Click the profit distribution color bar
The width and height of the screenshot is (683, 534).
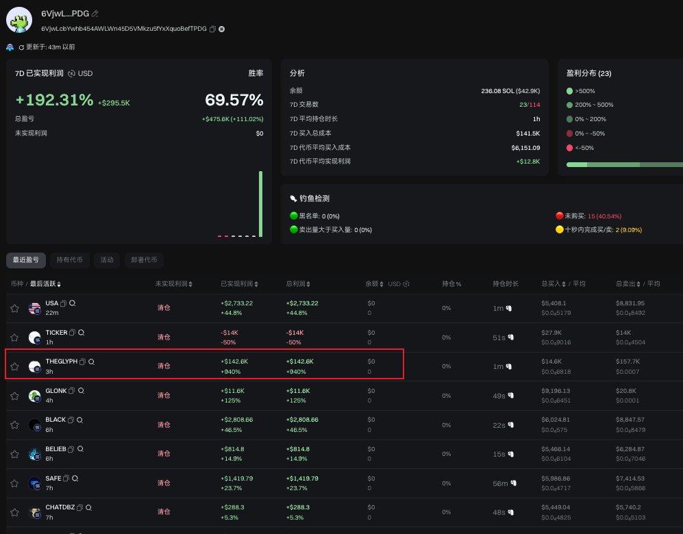(x=625, y=164)
